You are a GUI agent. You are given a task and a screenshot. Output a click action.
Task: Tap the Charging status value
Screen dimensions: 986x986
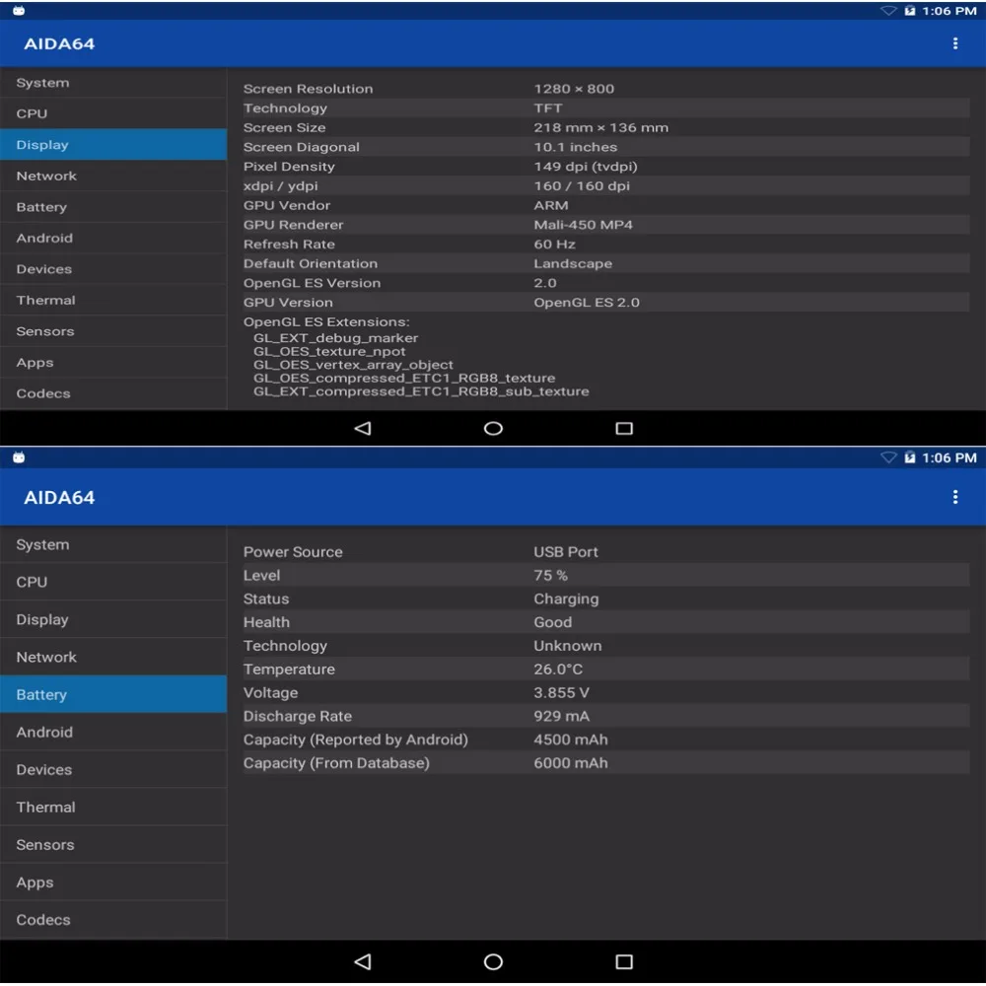(x=566, y=599)
